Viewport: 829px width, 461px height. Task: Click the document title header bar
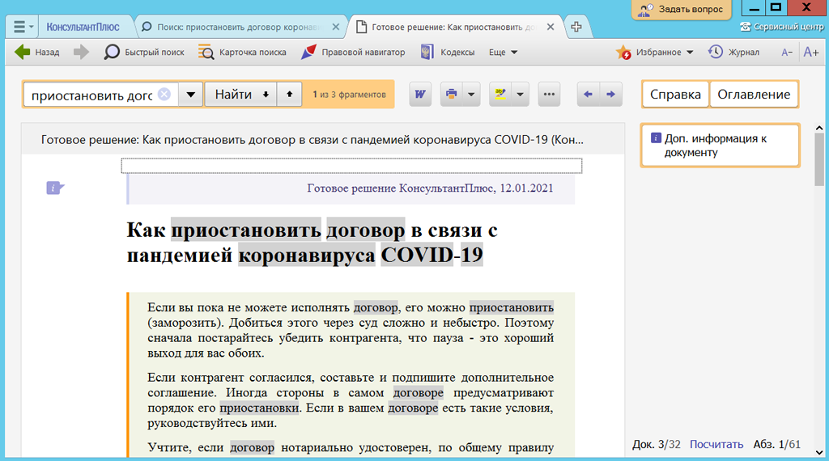[x=322, y=140]
